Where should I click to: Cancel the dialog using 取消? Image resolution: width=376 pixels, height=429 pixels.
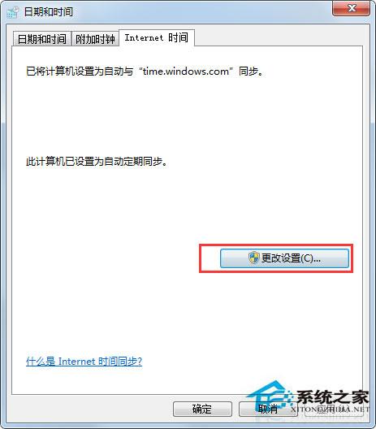tap(268, 409)
